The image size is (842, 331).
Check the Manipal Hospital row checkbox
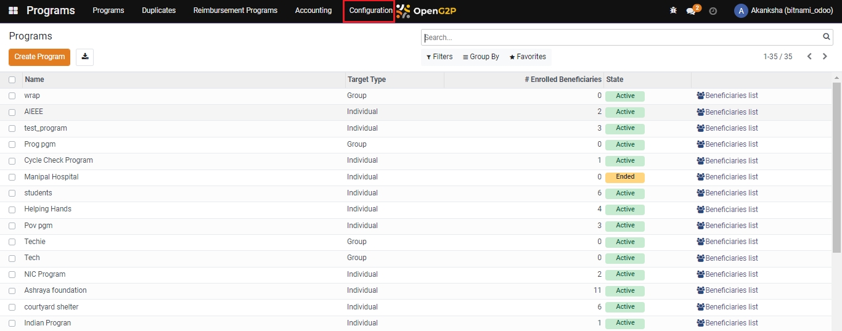click(x=12, y=177)
